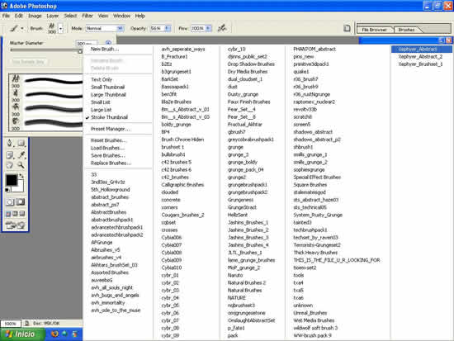Screen dimensions: 454x341
Task: Open the Flow slider arrow
Action: coord(208,28)
